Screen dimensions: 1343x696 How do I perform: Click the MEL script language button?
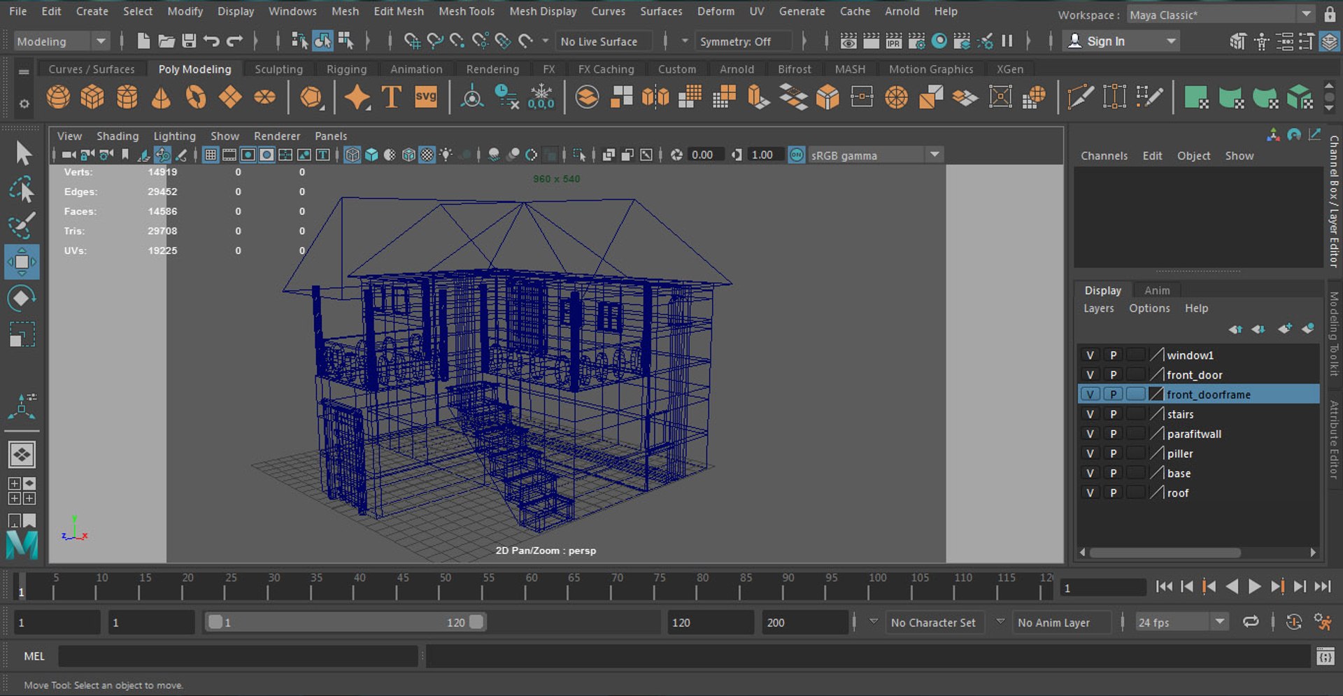click(34, 656)
